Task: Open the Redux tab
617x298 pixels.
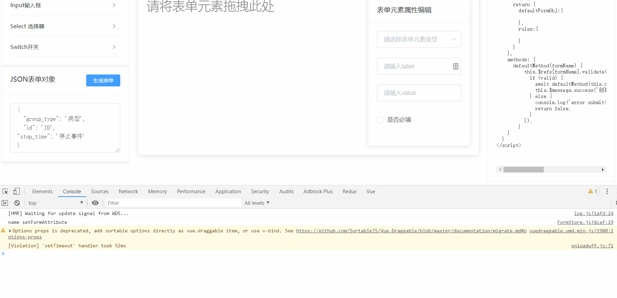Action: (350, 192)
